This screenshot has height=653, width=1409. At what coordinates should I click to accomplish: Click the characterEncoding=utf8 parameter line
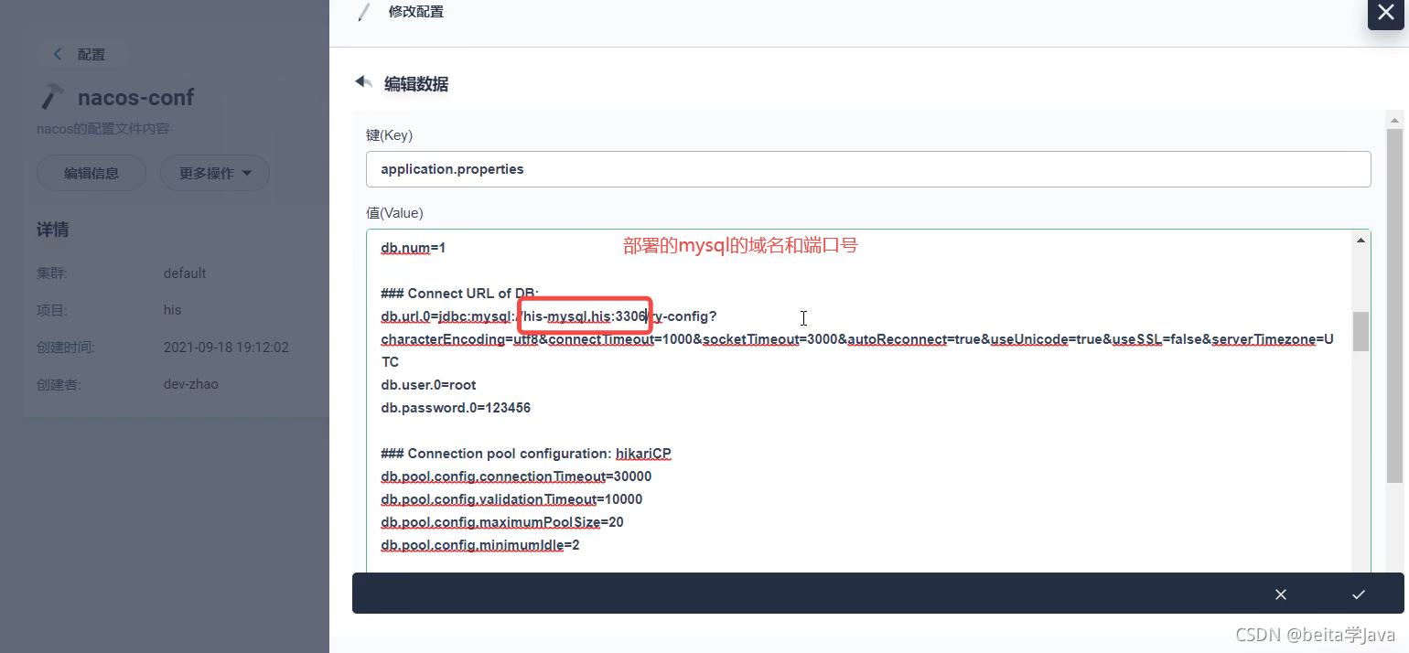coord(856,339)
